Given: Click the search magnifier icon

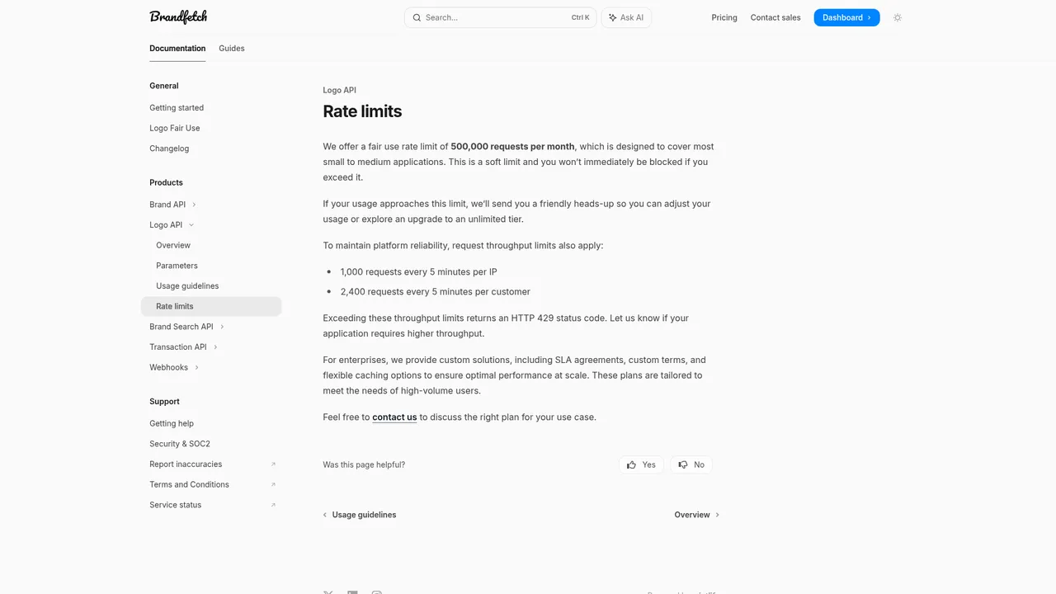Looking at the screenshot, I should 417,17.
